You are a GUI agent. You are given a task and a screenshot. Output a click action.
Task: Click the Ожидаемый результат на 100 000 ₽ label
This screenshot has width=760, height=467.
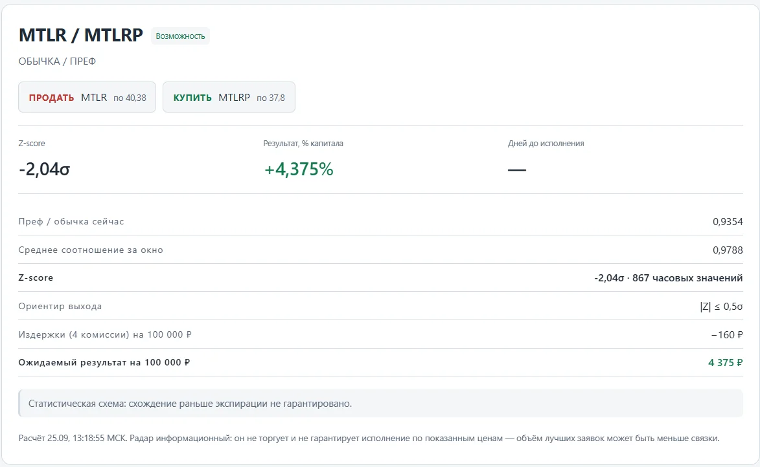coord(104,362)
